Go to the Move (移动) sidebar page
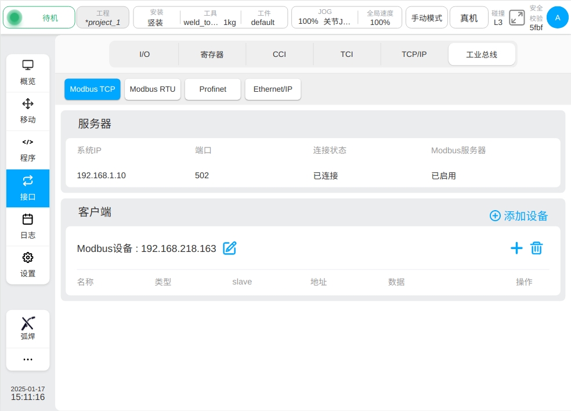The width and height of the screenshot is (571, 411). coord(28,111)
